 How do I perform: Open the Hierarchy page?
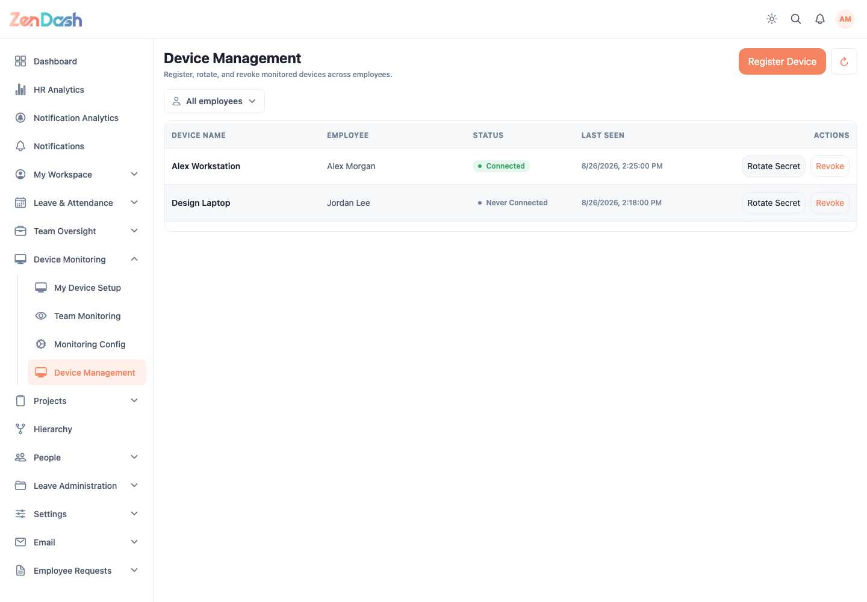click(x=77, y=429)
